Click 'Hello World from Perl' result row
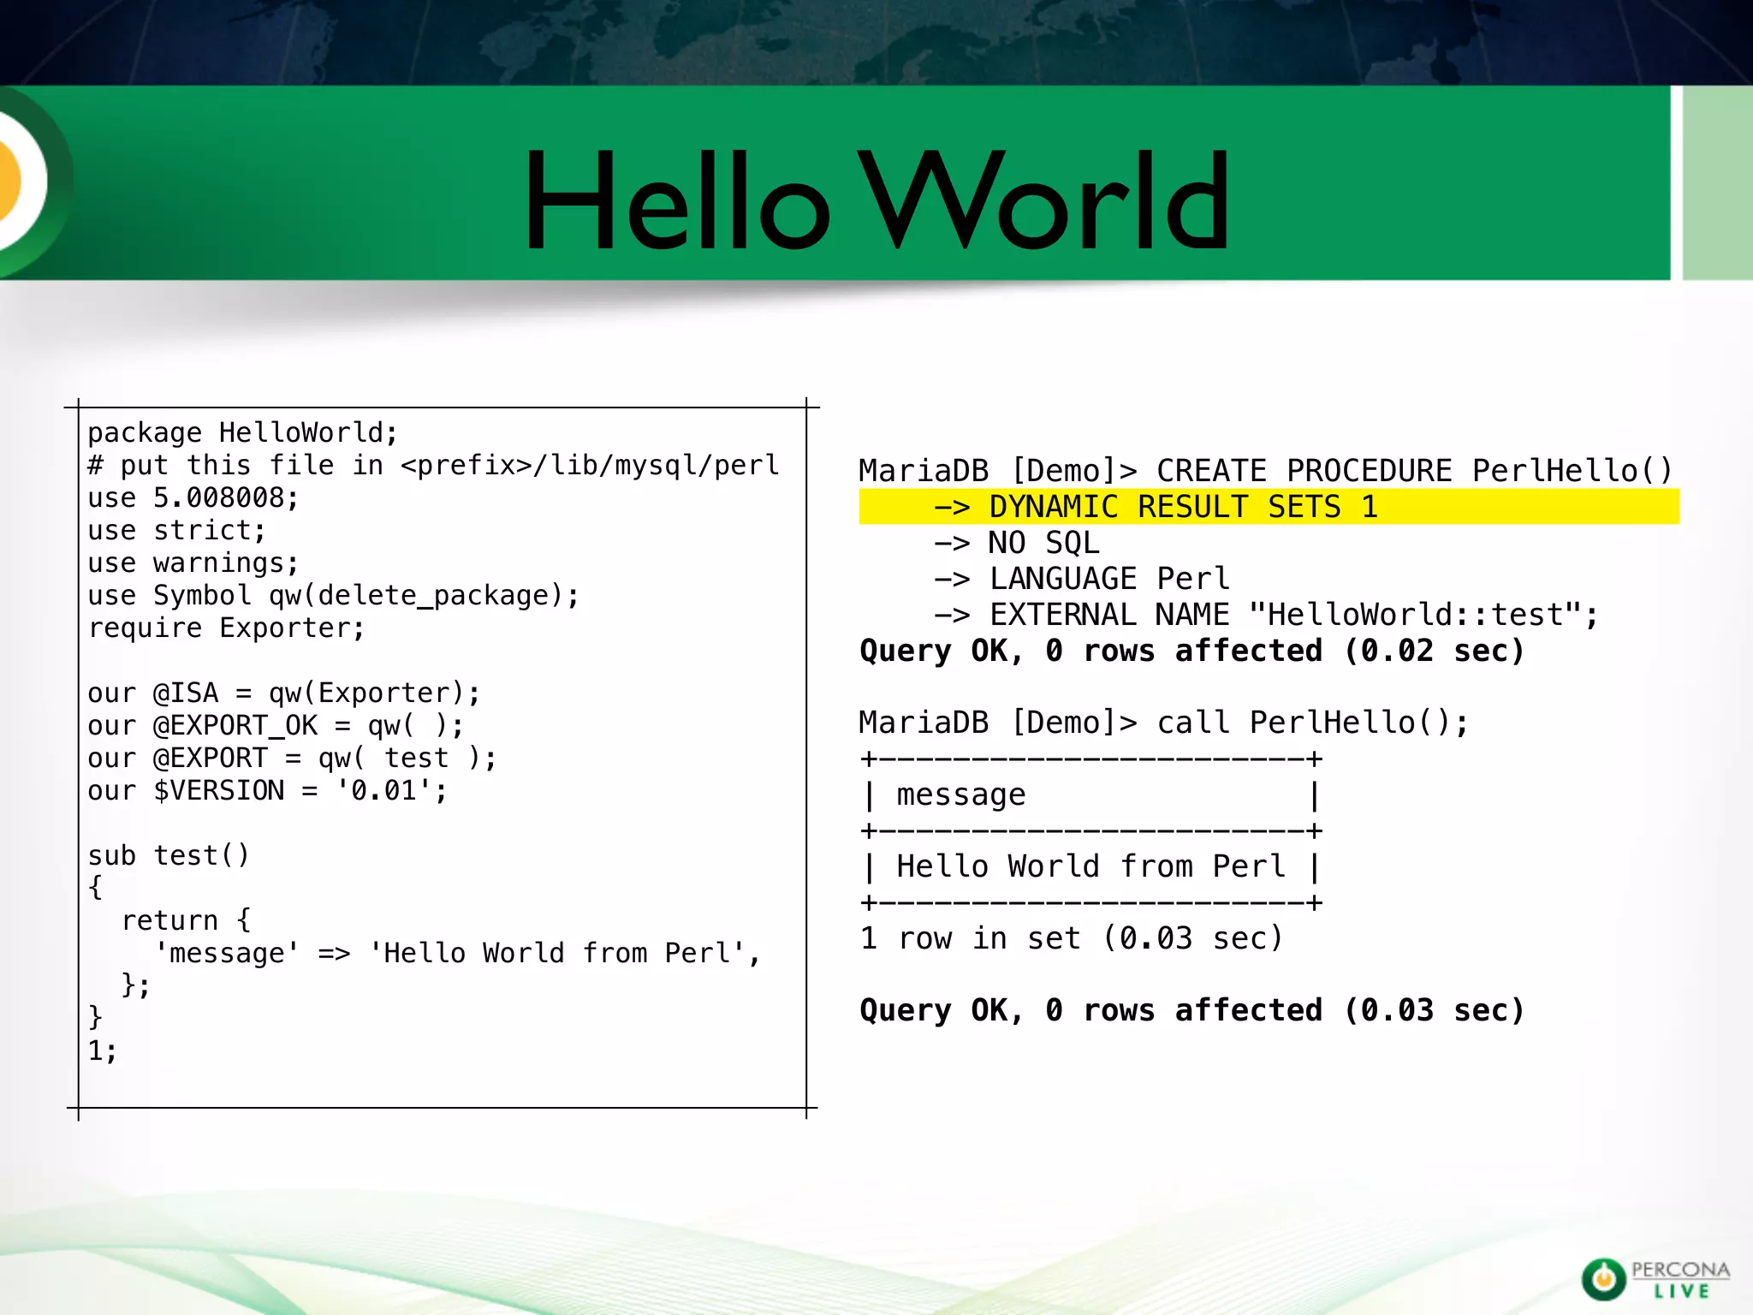The height and width of the screenshot is (1315, 1753). (x=1091, y=867)
